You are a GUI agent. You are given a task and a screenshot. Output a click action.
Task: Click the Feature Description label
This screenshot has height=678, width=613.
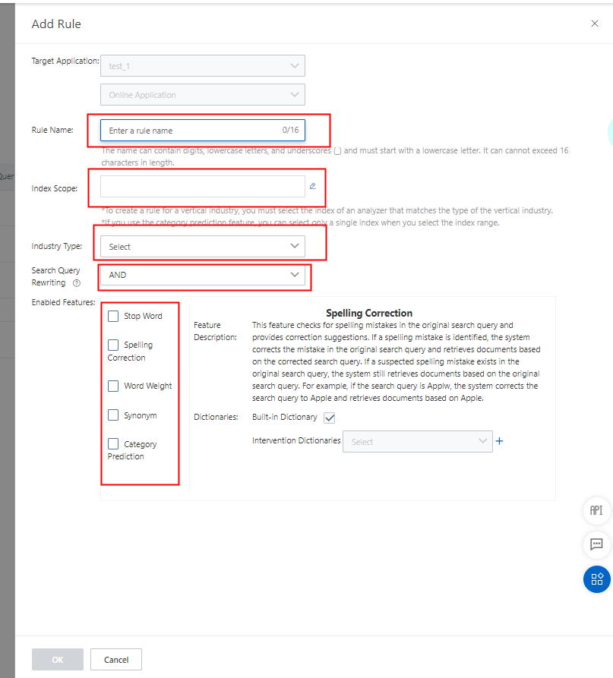click(x=215, y=331)
